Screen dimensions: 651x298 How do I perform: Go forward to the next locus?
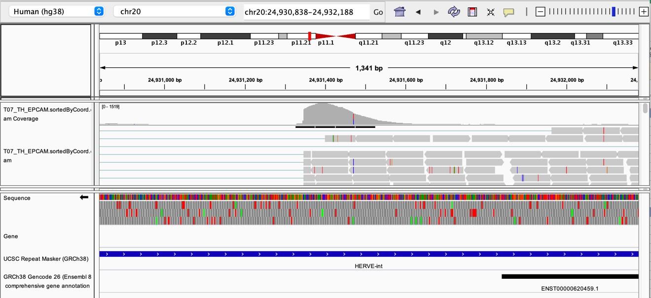pyautogui.click(x=436, y=12)
